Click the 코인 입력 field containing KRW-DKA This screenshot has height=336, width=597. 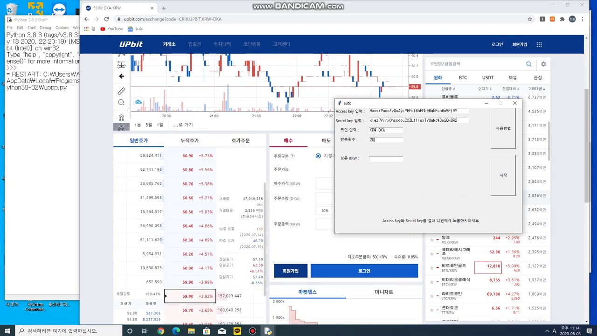coord(386,130)
